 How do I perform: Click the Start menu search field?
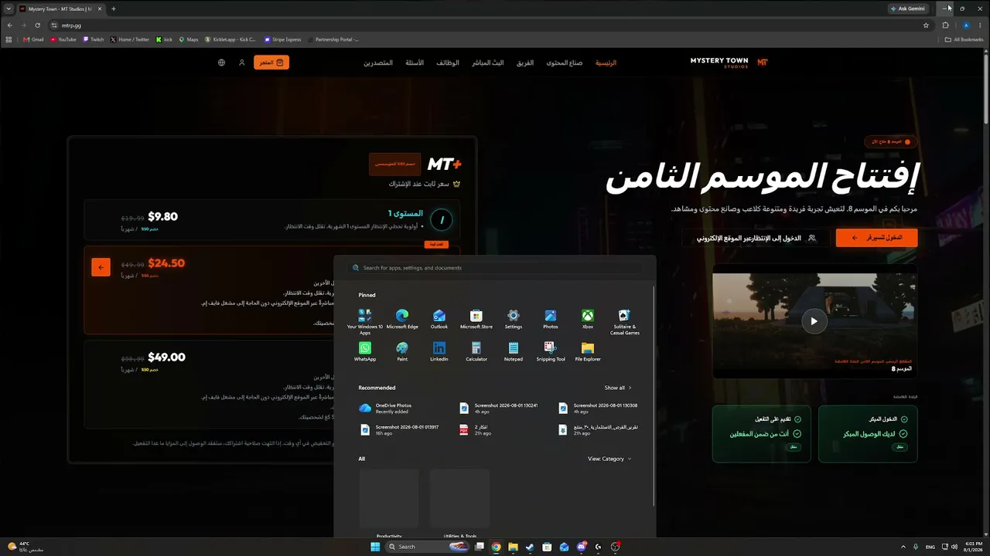click(x=495, y=268)
